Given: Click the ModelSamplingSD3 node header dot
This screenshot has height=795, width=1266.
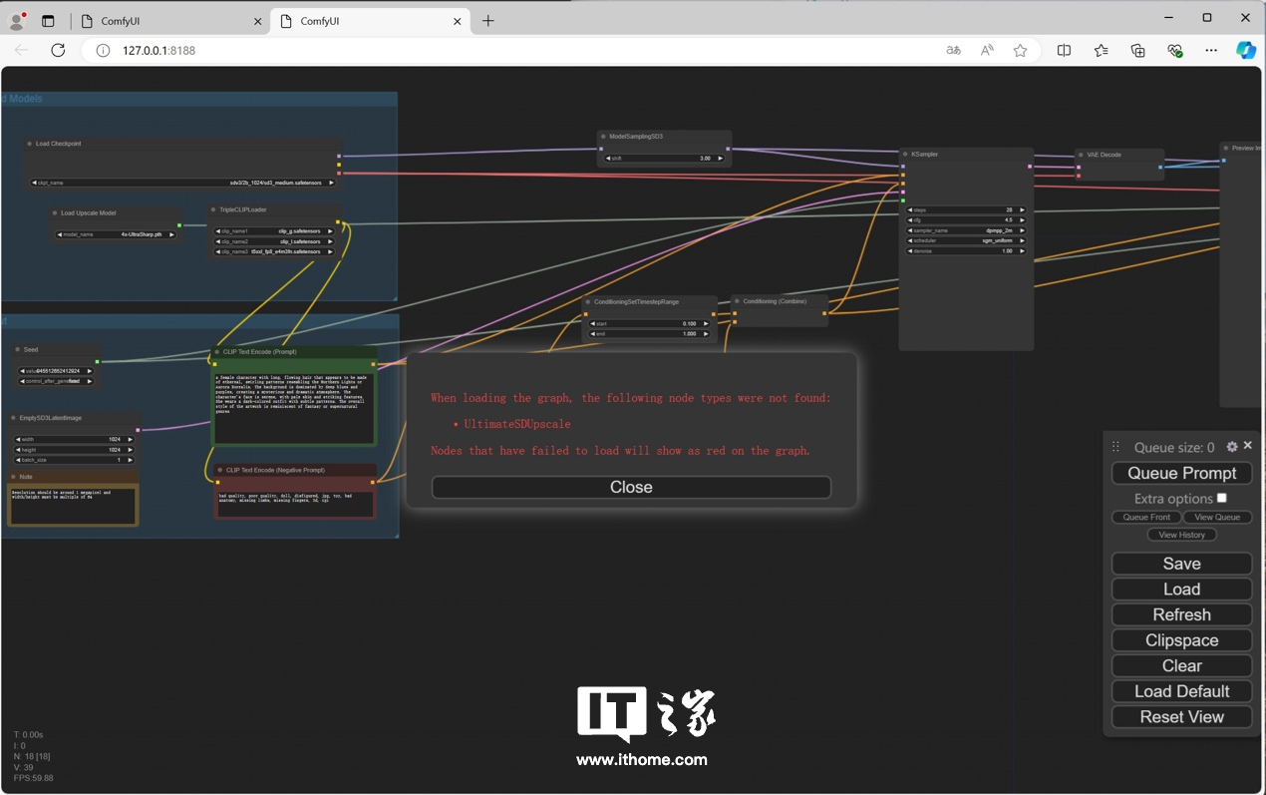Looking at the screenshot, I should pos(602,136).
